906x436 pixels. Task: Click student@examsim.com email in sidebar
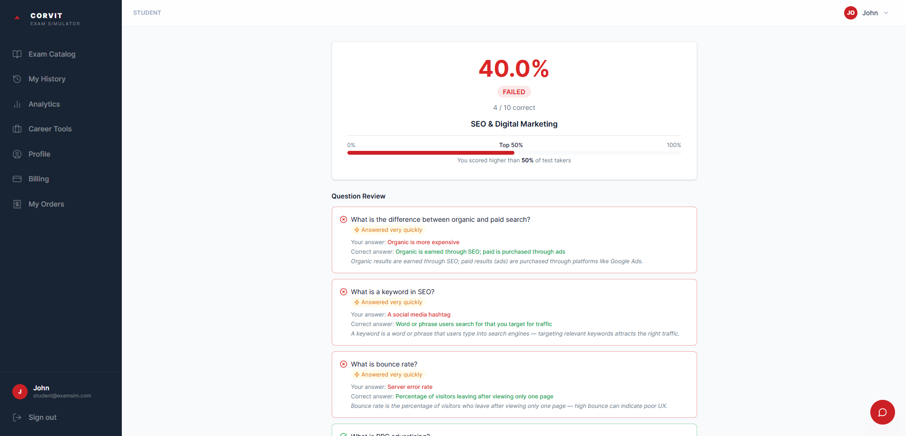[x=62, y=396]
